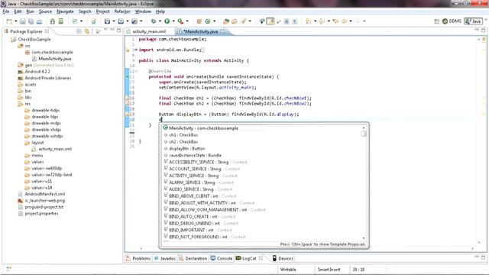The image size is (489, 275).
Task: Open the Console view tab
Action: coord(222,258)
